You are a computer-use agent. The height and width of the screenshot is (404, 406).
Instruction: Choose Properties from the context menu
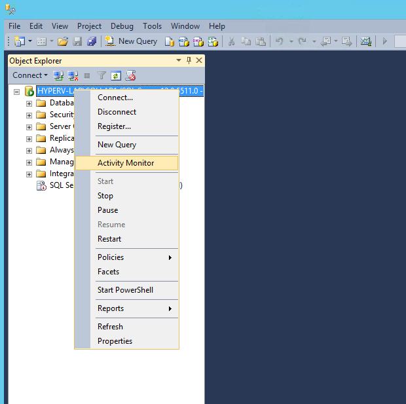pyautogui.click(x=126, y=341)
